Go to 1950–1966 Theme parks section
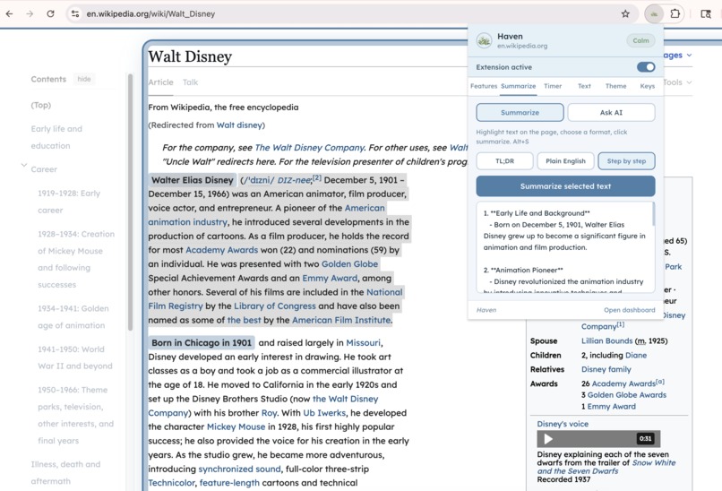Image resolution: width=722 pixels, height=491 pixels. point(75,415)
